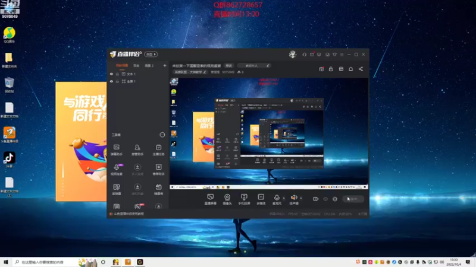Click the share icon in top right

361,69
